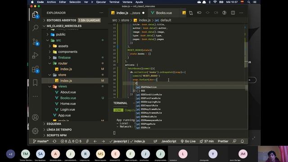Click the src breadcrumb segment
Image resolution: width=288 pixels, height=162 pixels.
pos(115,20)
